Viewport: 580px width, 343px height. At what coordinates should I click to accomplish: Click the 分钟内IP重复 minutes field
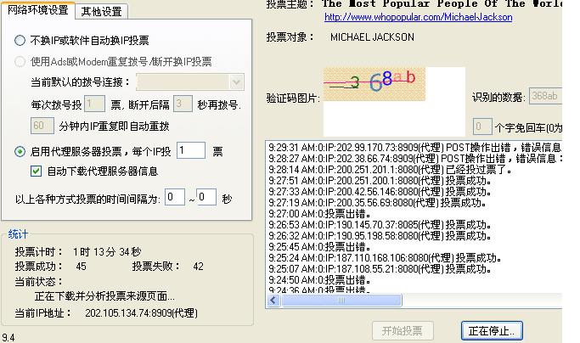(42, 126)
